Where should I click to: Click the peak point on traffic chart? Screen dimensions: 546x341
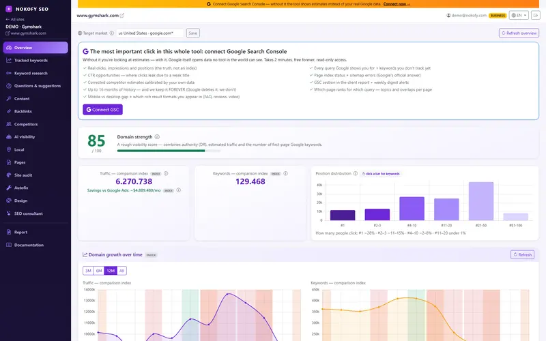click(228, 294)
